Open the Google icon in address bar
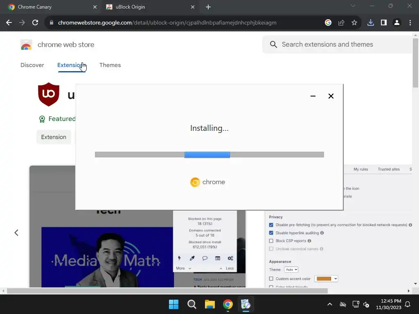 click(x=328, y=23)
